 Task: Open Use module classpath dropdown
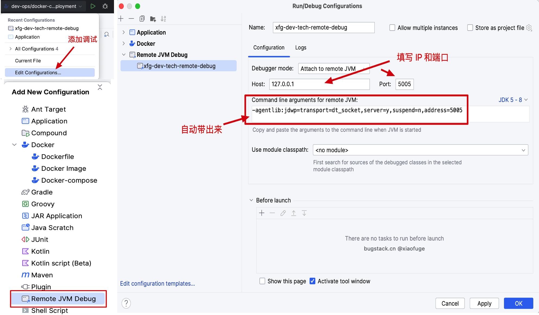(x=420, y=150)
